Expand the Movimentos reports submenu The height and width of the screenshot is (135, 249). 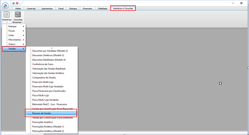[14, 40]
